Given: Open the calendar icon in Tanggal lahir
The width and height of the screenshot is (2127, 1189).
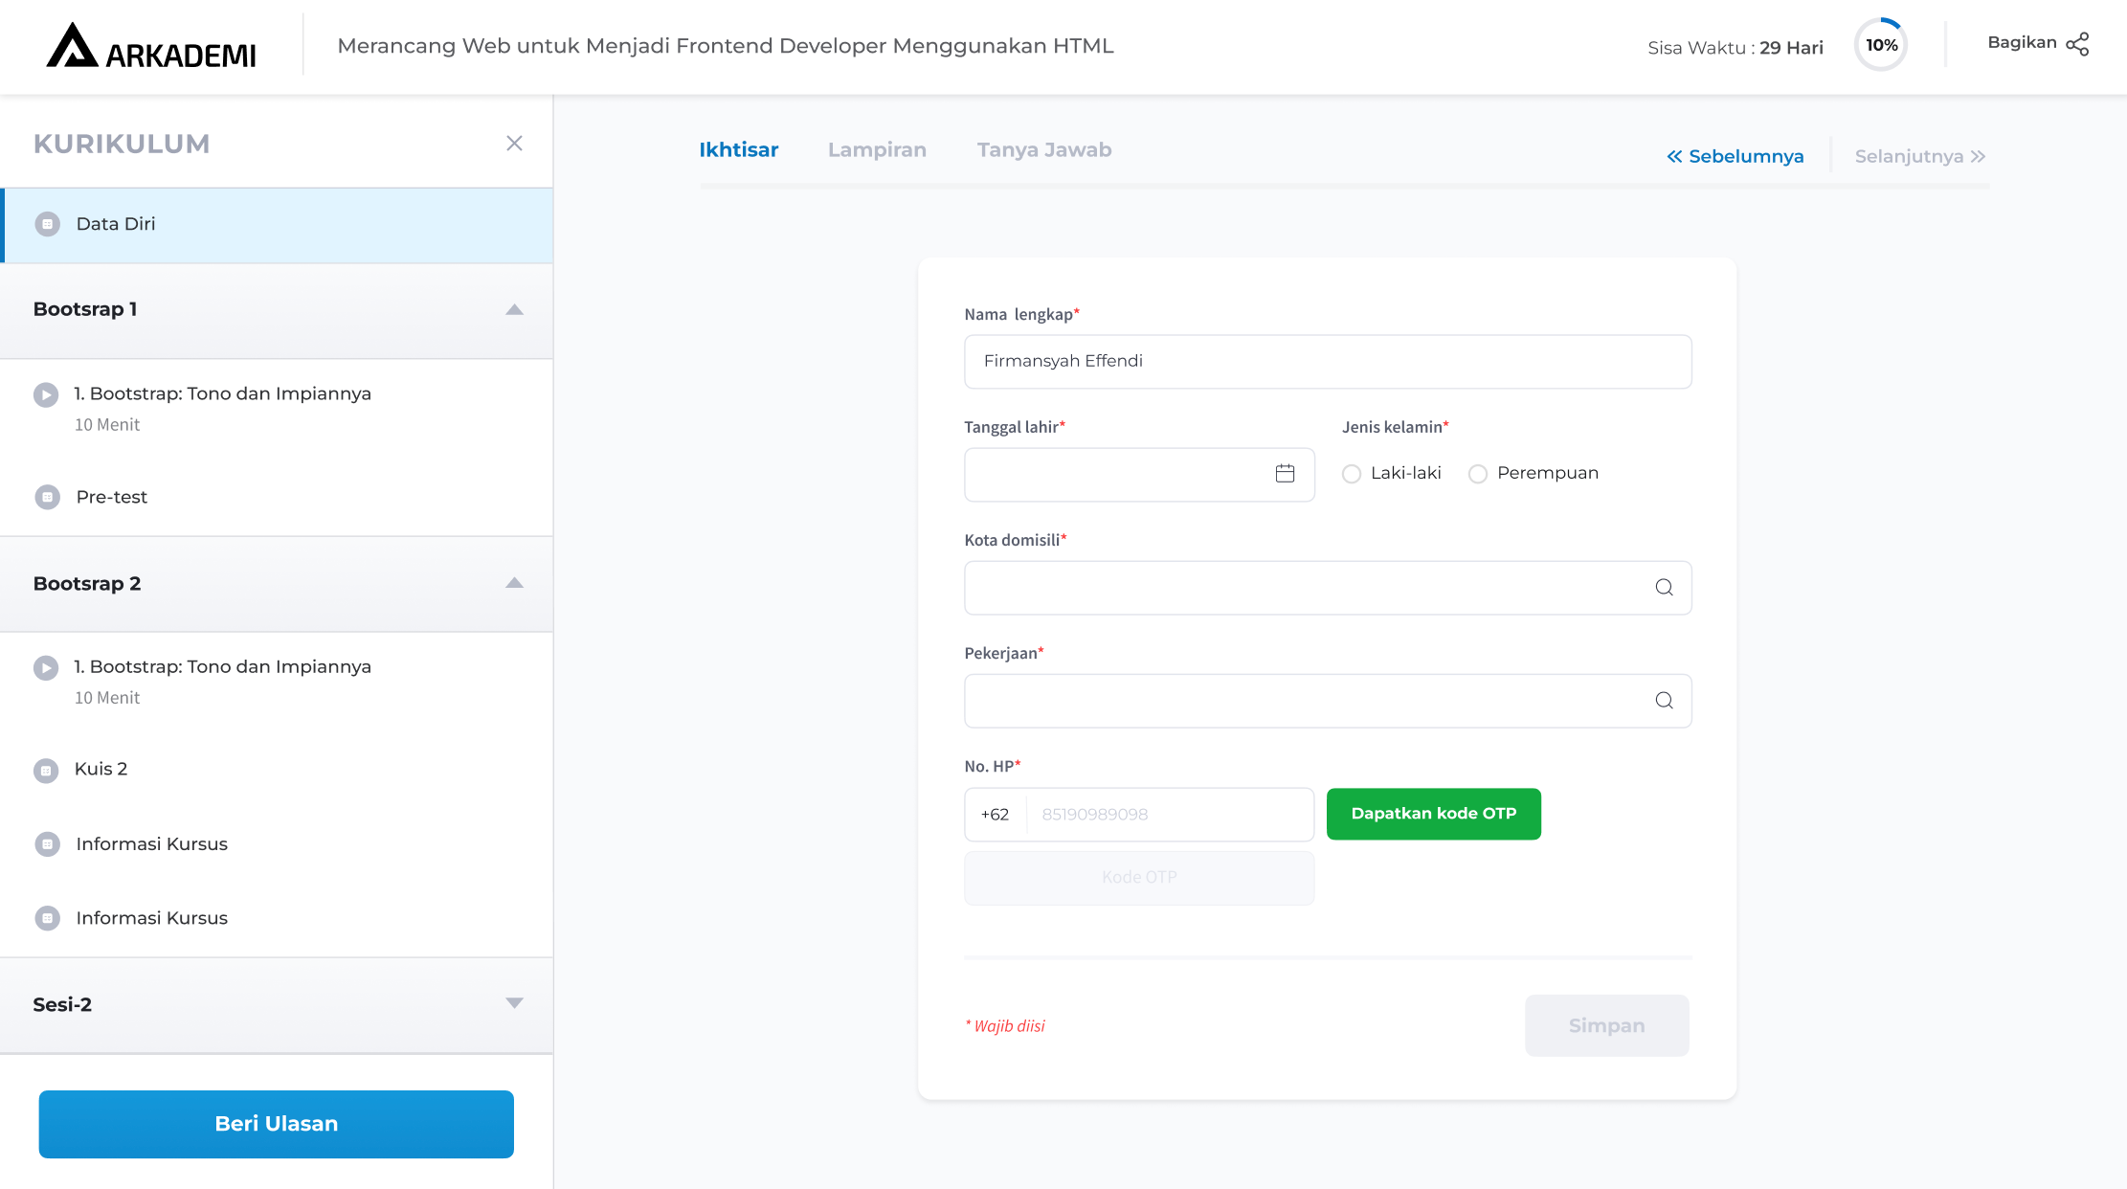Looking at the screenshot, I should tap(1285, 474).
